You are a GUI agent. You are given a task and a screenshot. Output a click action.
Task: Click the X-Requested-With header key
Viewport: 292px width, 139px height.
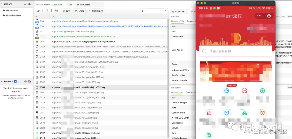click(x=180, y=70)
